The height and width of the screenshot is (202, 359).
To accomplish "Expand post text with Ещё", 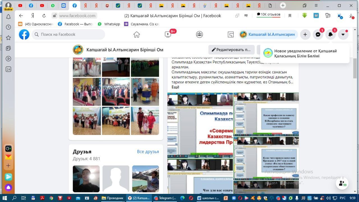I will tap(175, 87).
